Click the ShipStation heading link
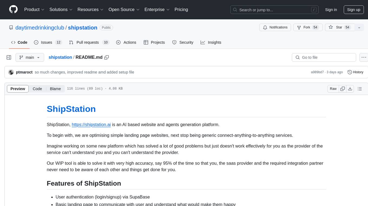 point(71,109)
